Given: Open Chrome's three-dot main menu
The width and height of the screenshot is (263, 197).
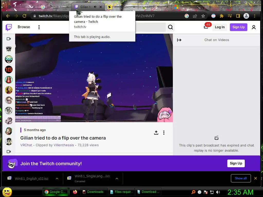Looking at the screenshot, I should [255, 16].
